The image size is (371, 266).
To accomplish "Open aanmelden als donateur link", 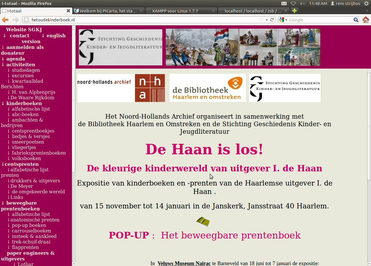I will coord(22,50).
